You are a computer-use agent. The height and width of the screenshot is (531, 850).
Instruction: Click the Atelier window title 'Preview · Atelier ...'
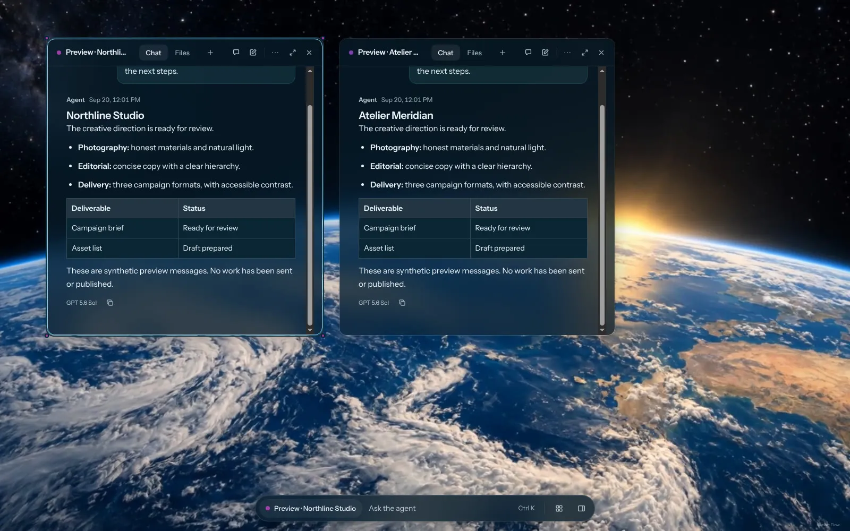pos(388,52)
